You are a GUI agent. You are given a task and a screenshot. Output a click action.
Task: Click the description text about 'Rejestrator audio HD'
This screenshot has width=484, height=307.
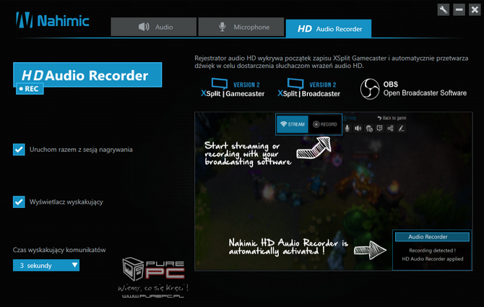(x=331, y=61)
